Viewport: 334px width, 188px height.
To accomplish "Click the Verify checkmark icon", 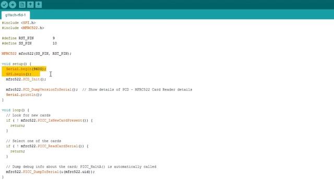I will 4,5.
